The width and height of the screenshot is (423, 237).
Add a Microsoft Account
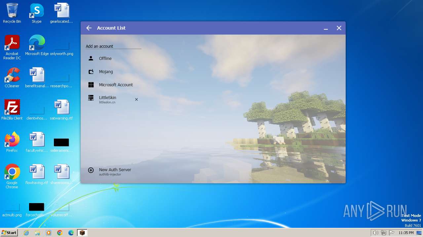click(x=113, y=85)
